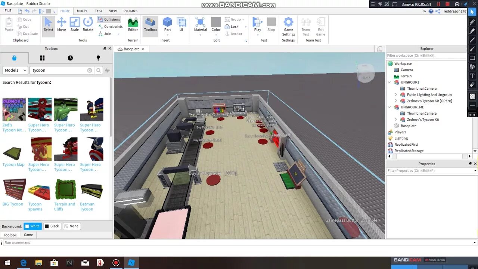This screenshot has height=269, width=478.
Task: Open the Material dropdown arrow
Action: click(201, 35)
